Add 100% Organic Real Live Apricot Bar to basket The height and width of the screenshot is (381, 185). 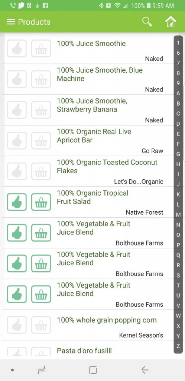pyautogui.click(x=41, y=140)
